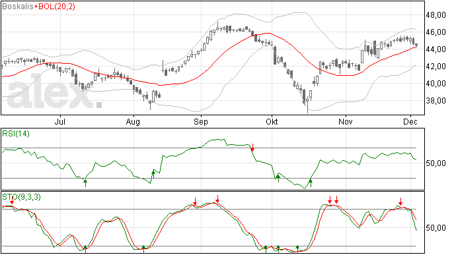
Task: Click the RSI green arrow in mid-August
Action: [153, 174]
